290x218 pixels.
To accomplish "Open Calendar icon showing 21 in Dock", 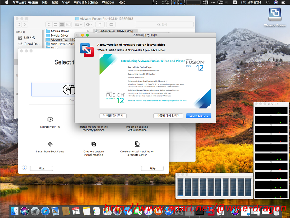I will click(76, 211).
